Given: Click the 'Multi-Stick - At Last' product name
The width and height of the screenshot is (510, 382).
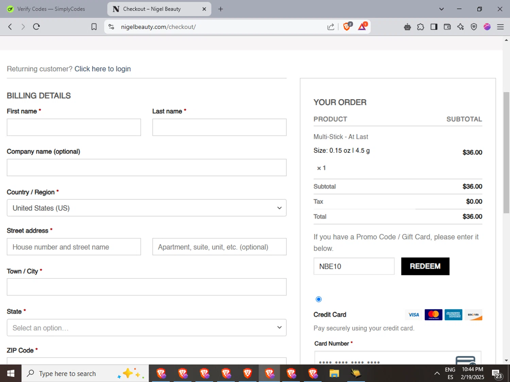Looking at the screenshot, I should [341, 137].
